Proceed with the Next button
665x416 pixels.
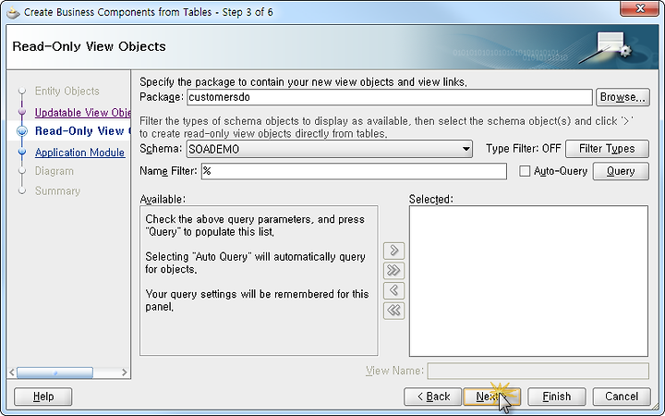[x=492, y=397]
